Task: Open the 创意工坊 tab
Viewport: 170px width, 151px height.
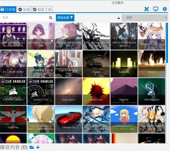Action: [42, 9]
